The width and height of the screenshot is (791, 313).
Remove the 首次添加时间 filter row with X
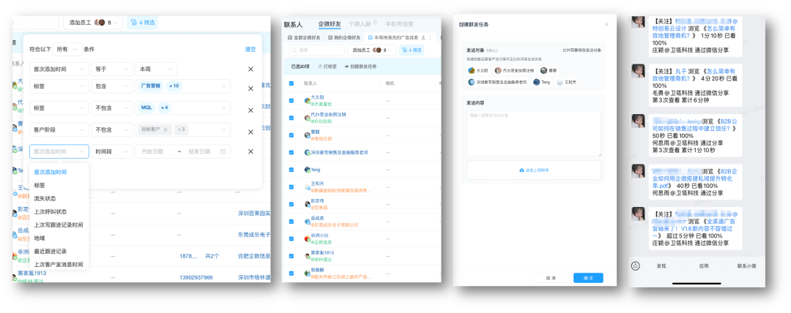tap(250, 69)
